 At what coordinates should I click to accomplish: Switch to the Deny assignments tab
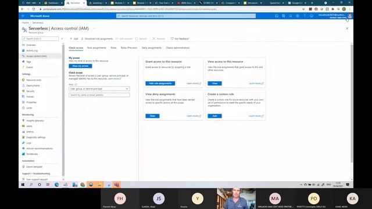coord(152,48)
